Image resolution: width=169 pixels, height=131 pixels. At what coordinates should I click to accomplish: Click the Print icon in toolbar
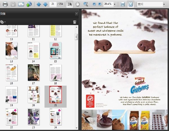(x=5, y=4)
